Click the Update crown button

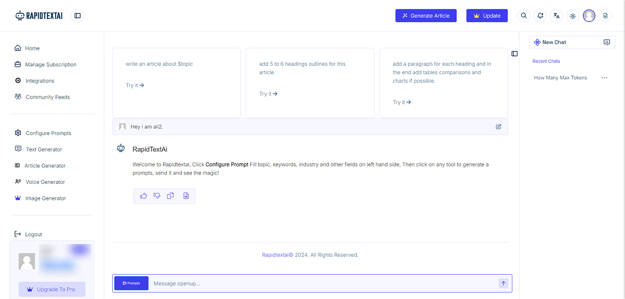coord(487,15)
